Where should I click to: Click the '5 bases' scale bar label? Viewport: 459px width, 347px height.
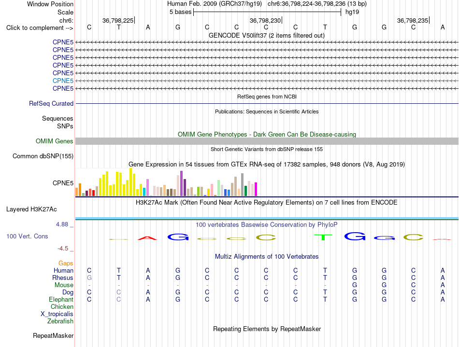[x=180, y=12]
